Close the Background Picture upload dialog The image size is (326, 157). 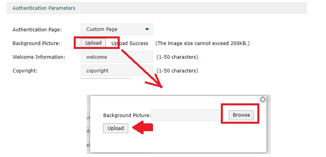pos(263,99)
